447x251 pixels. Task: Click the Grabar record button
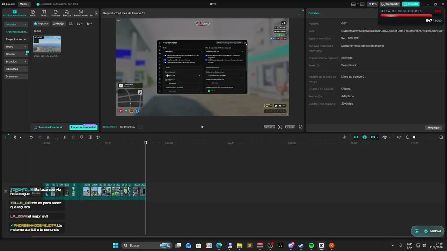(x=58, y=24)
